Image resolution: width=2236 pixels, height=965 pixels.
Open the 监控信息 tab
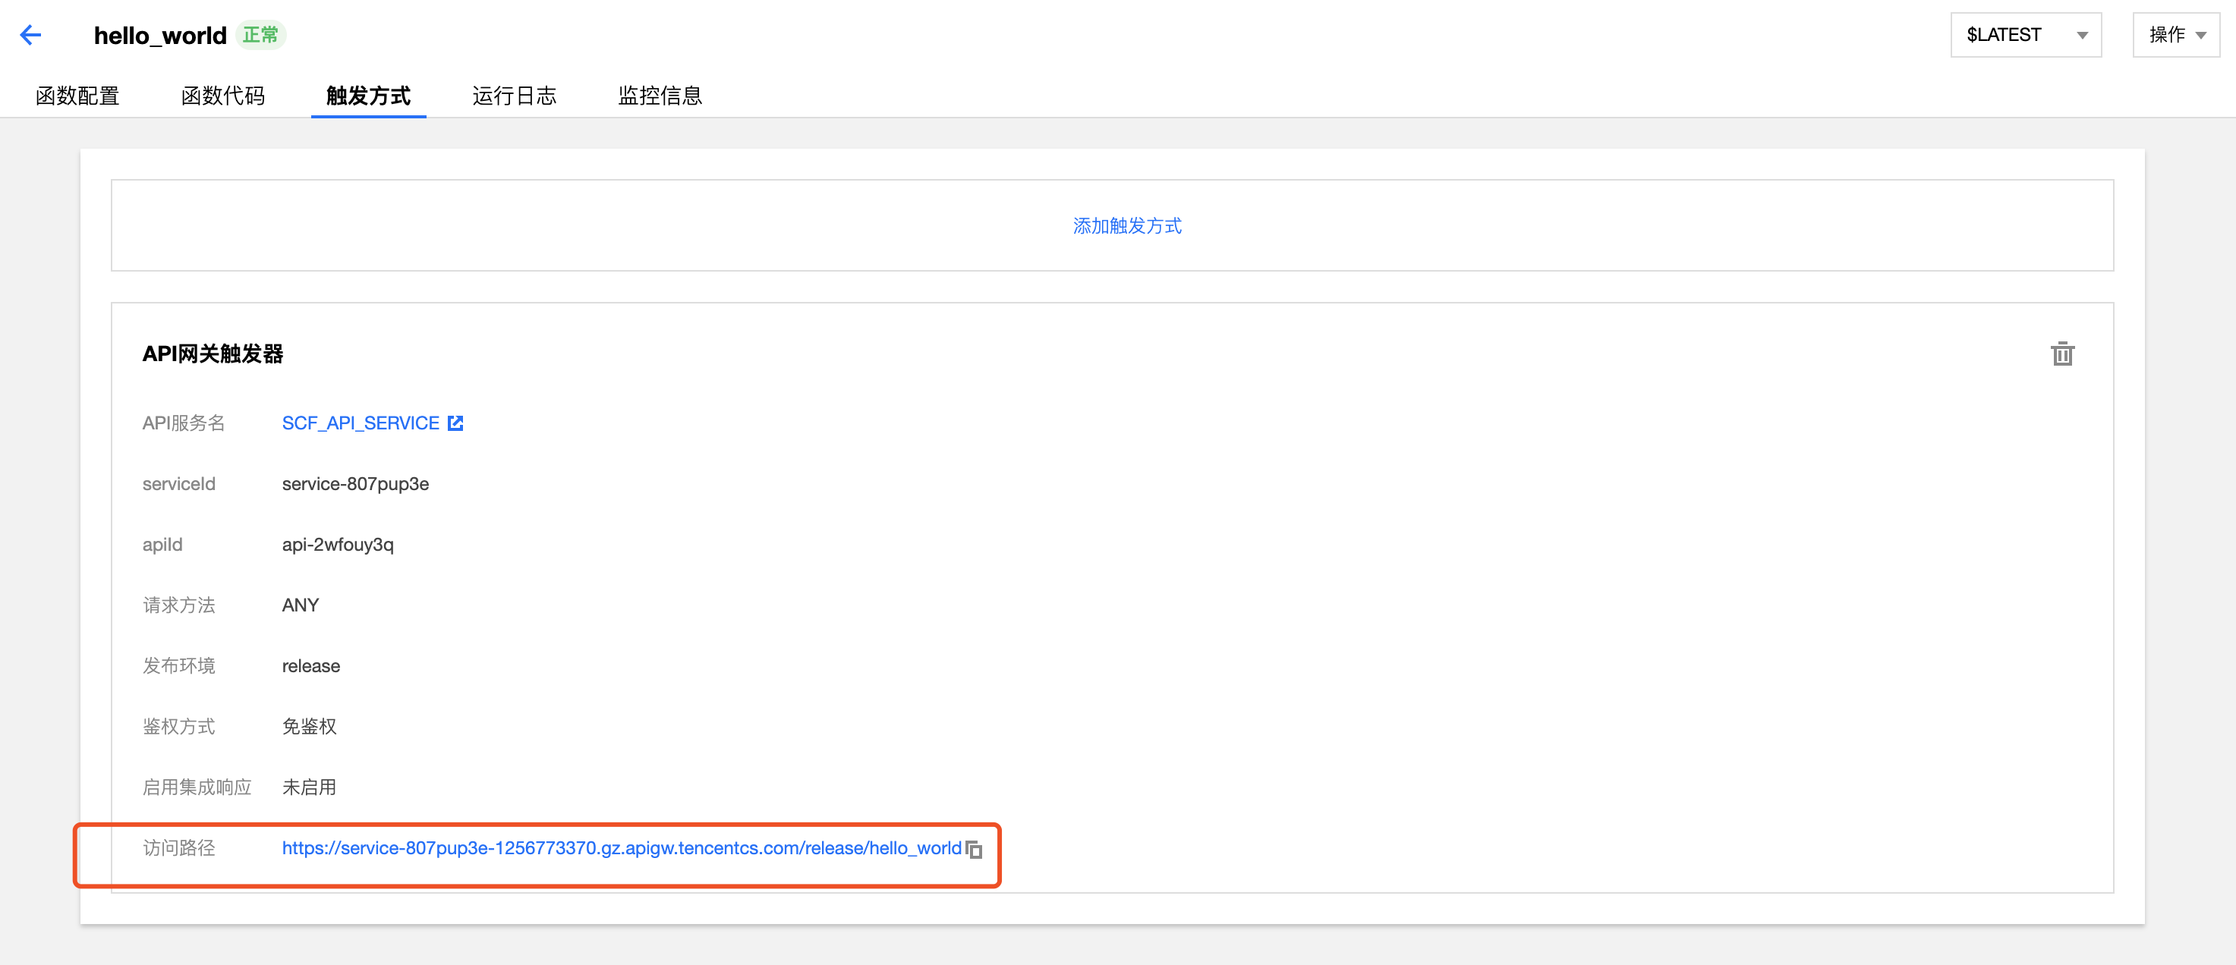[660, 96]
